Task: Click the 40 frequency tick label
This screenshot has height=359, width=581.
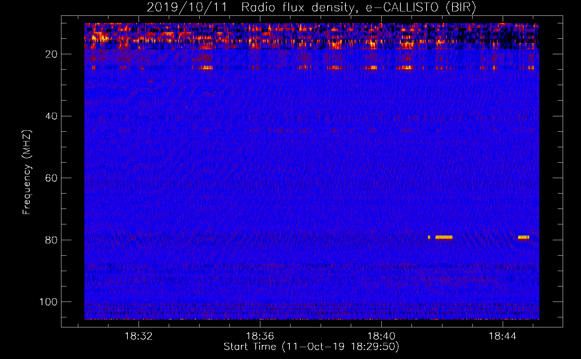Action: [x=52, y=116]
